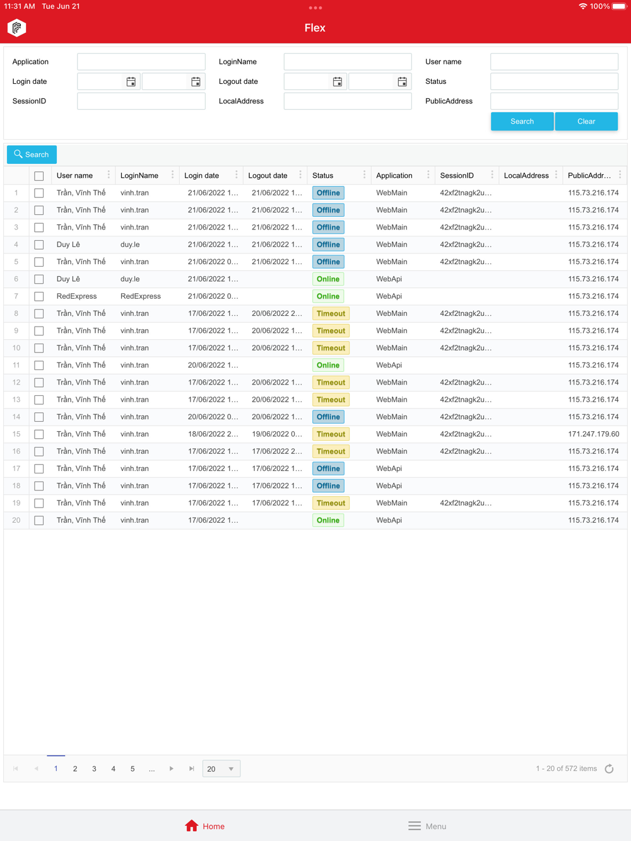Check the checkbox for RedExpress row
The image size is (631, 841).
(x=39, y=296)
